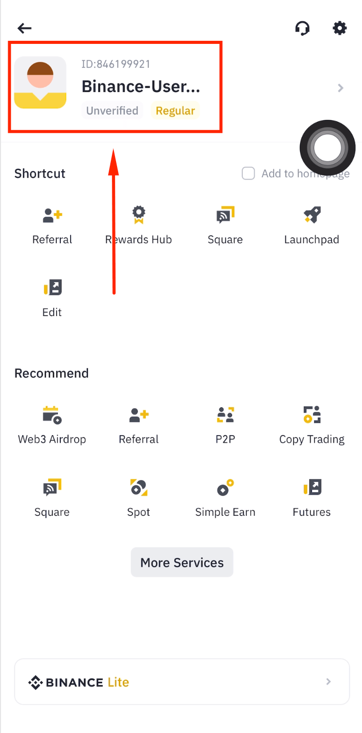Open Copy Trading icon
This screenshot has height=733, width=362.
[312, 415]
